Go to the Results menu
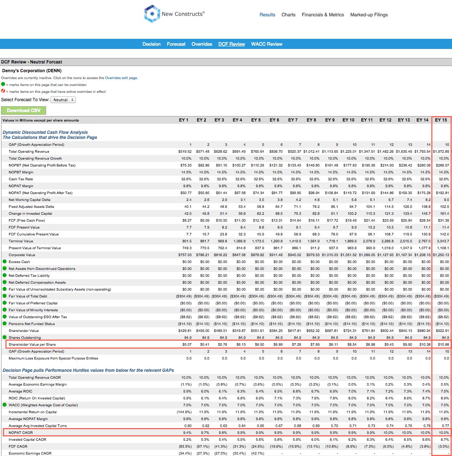Viewport: 452px width, 456px height. [267, 15]
